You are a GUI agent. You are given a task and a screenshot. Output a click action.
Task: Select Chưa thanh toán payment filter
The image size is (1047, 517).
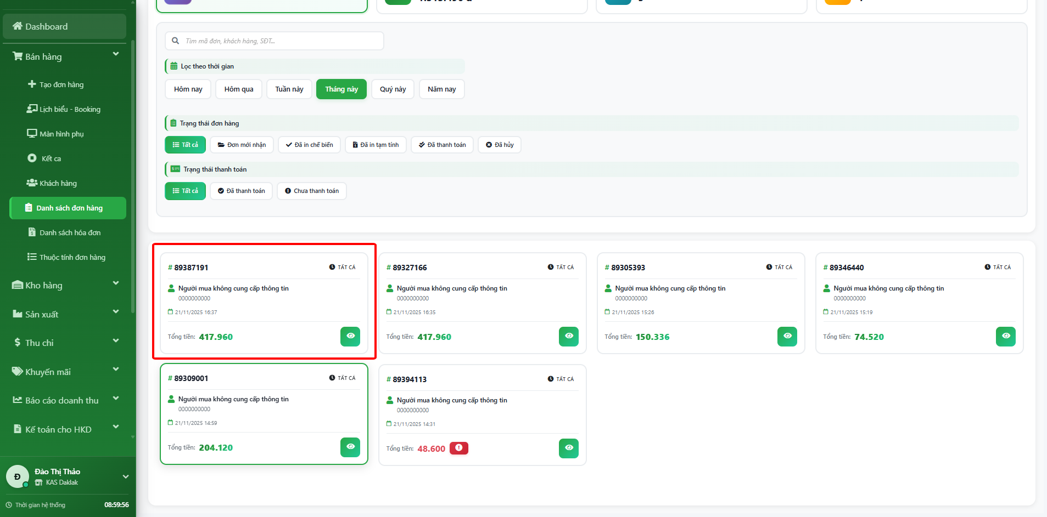[311, 191]
